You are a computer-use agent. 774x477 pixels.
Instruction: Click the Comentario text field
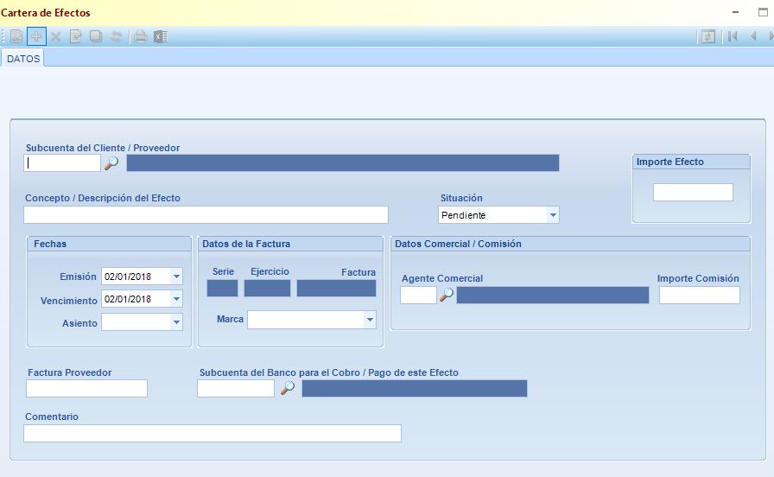[x=213, y=434]
